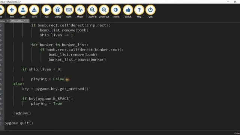This screenshot has width=240, height=135.
Task: Click 'for bunker in bunker_list:' line
Action: click(60, 45)
